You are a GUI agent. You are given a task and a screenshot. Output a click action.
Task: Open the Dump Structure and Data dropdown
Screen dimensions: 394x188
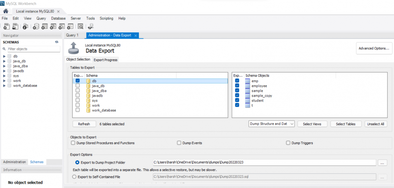pos(272,124)
